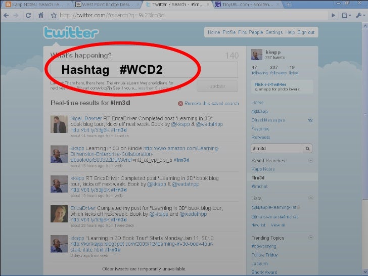
Task: Open Amazon Kindle link in kkapp tweet
Action: (145, 154)
